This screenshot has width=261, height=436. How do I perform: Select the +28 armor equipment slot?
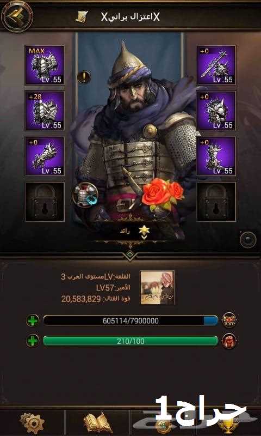(x=45, y=111)
